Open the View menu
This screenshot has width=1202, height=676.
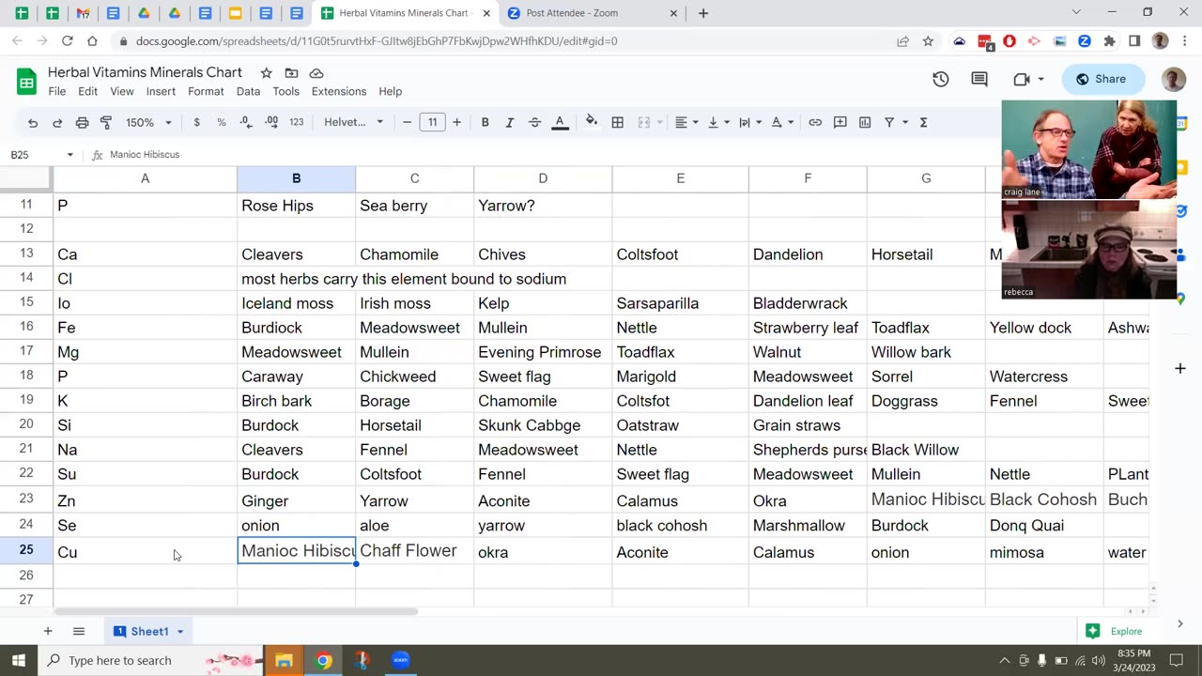point(122,91)
